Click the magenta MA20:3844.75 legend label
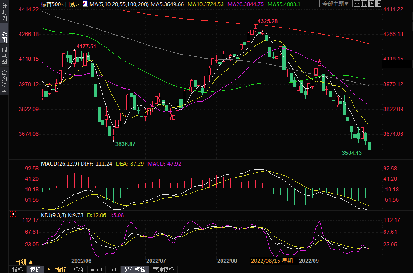This screenshot has height=273, width=413. (245, 4)
